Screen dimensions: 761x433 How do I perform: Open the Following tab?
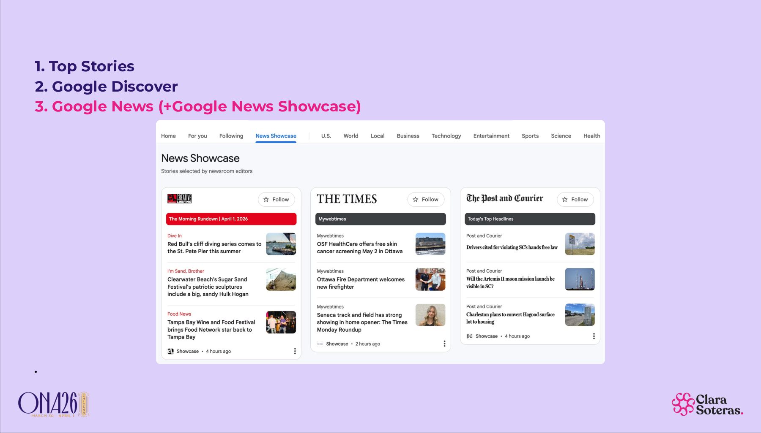tap(231, 136)
